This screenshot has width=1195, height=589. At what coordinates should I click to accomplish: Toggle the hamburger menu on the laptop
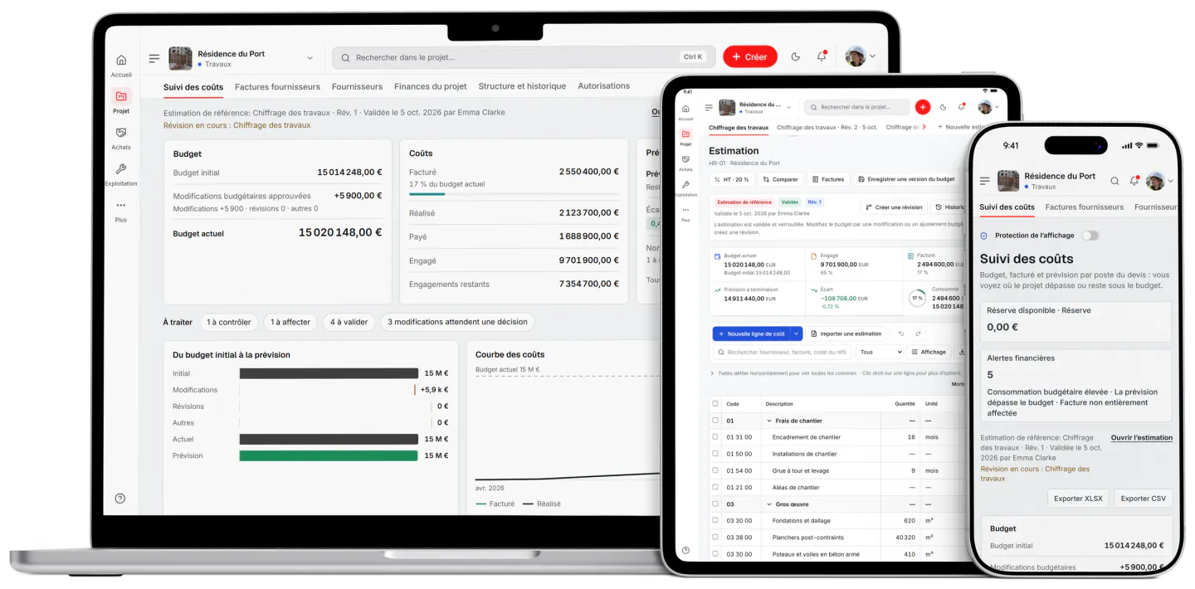click(x=154, y=58)
